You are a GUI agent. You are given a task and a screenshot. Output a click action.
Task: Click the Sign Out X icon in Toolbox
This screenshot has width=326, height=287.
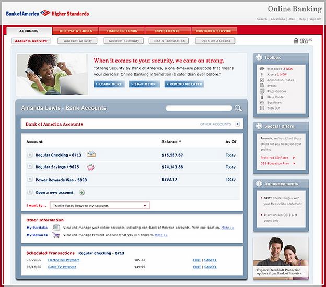[262, 108]
